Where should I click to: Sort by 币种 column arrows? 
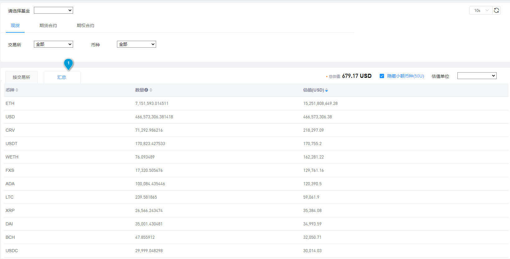[17, 90]
